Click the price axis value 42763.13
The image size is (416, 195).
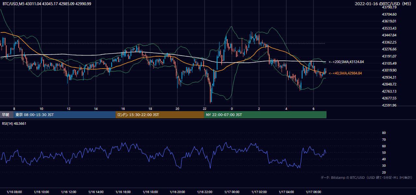[x=389, y=91]
